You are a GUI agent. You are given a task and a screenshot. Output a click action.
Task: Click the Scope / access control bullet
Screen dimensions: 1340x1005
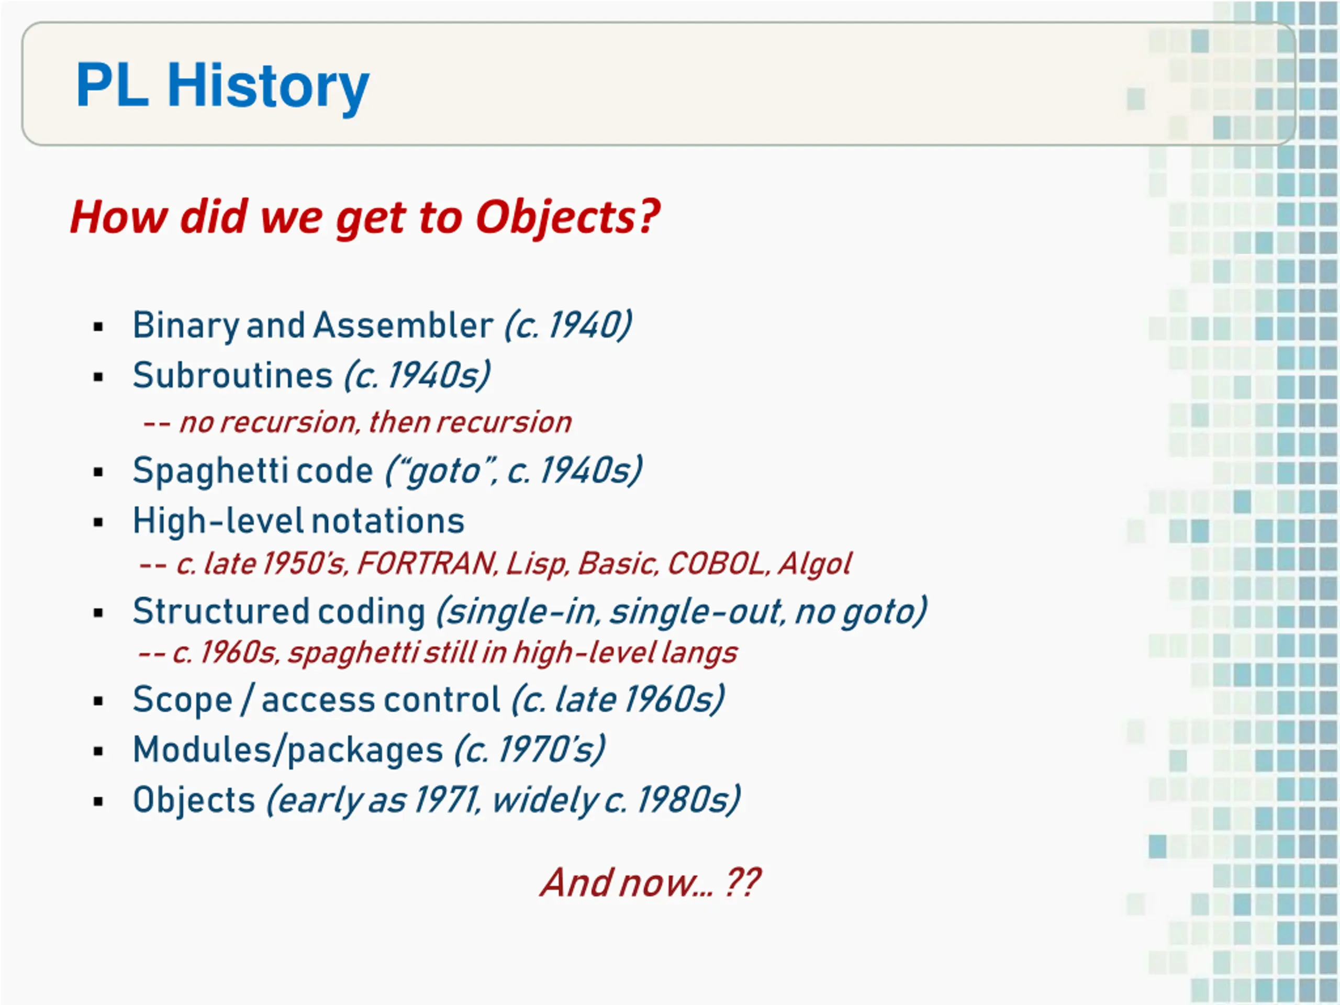coord(428,700)
